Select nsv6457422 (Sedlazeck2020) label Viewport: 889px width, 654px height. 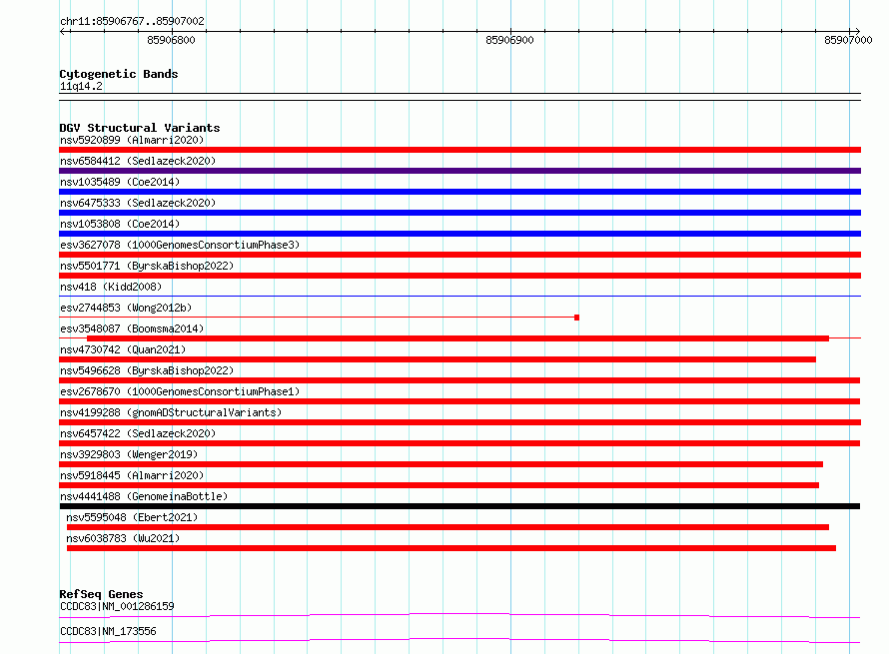click(x=138, y=433)
